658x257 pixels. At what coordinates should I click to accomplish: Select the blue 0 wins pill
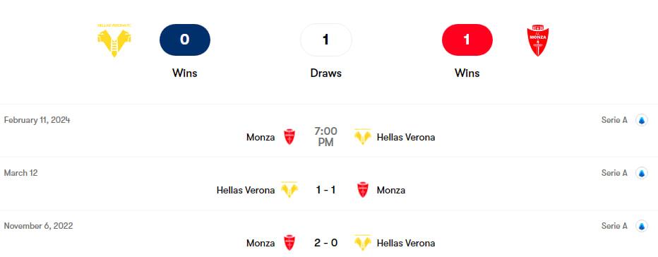(185, 40)
